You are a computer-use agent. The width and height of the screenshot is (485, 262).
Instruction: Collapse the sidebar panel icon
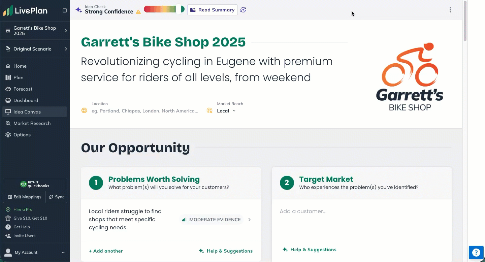click(65, 10)
